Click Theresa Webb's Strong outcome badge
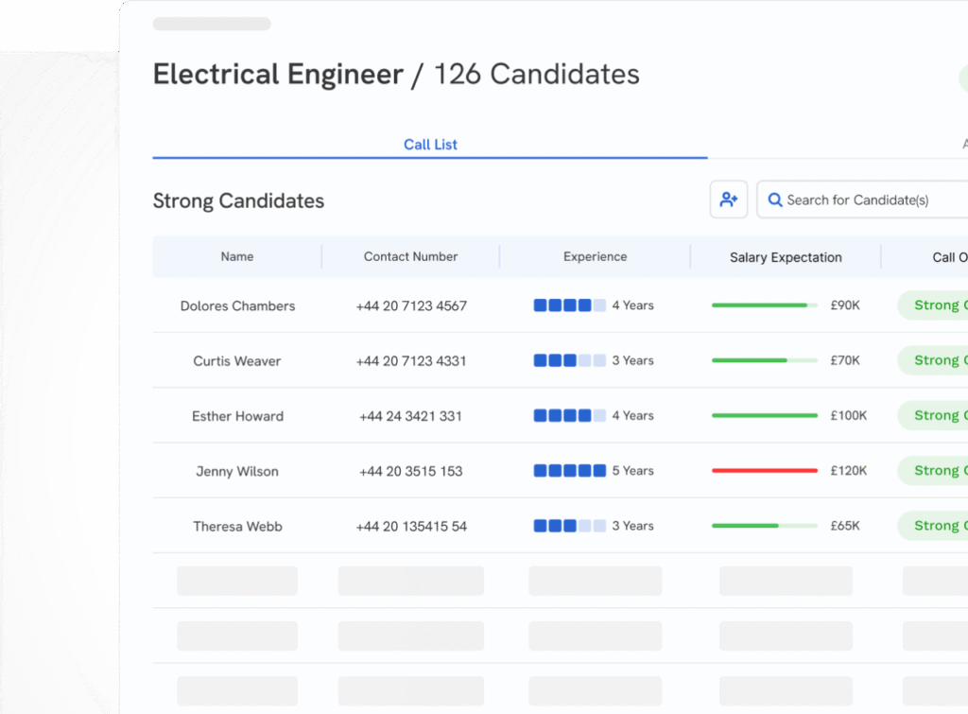The width and height of the screenshot is (968, 714). pyautogui.click(x=934, y=526)
